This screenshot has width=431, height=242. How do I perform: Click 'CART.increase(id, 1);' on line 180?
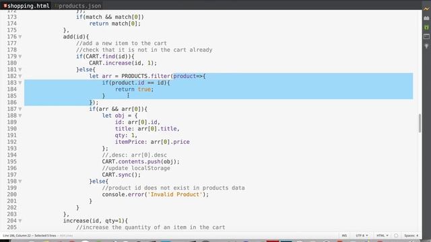[123, 63]
